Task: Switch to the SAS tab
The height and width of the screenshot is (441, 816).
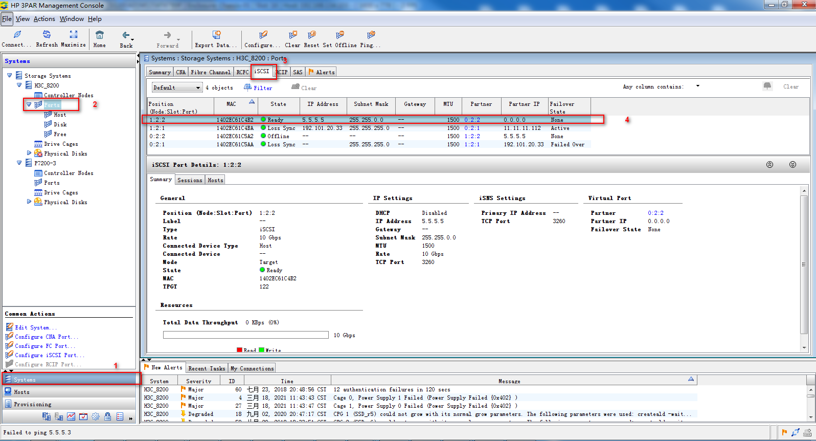Action: click(x=298, y=72)
